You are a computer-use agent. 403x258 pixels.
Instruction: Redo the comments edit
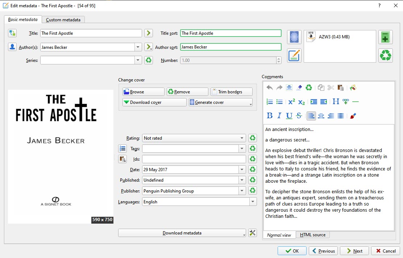click(x=279, y=88)
